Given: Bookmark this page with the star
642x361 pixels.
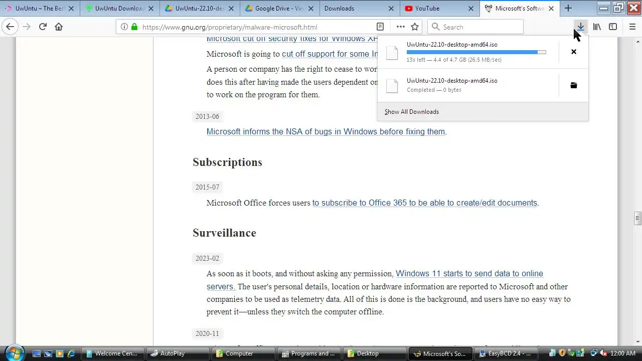Looking at the screenshot, I should point(415,27).
